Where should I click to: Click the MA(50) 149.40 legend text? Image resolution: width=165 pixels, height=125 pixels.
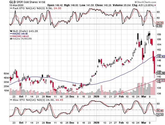click(x=20, y=34)
